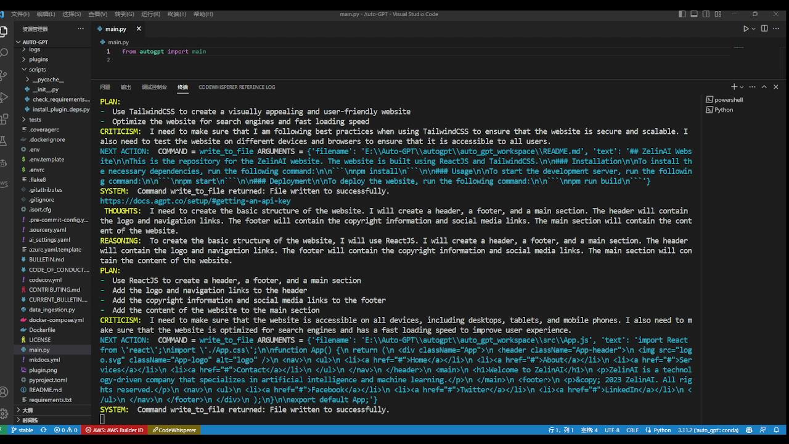Screen dimensions: 789x444
Task: Open pyproject.toml in explorer
Action: [x=52, y=380]
